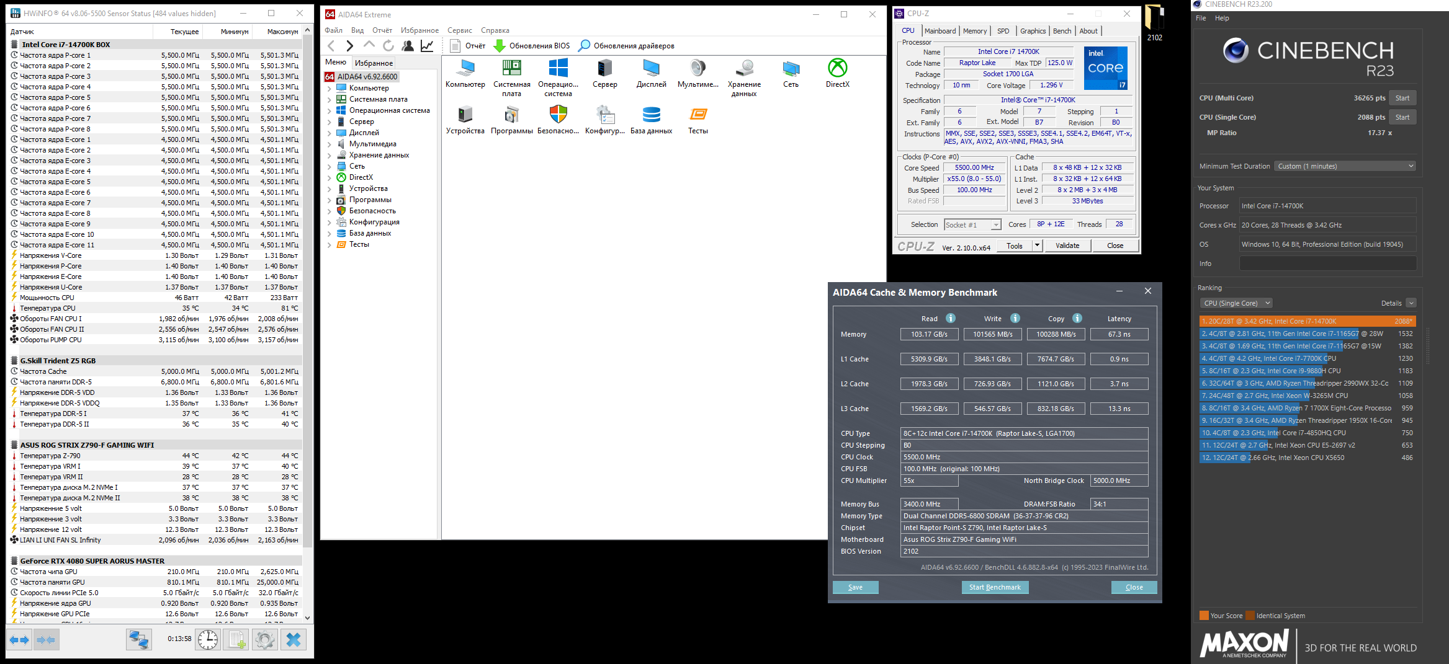Viewport: 1449px width, 664px height.
Task: Open the CPU-Z Tools dropdown arrow
Action: 1037,246
